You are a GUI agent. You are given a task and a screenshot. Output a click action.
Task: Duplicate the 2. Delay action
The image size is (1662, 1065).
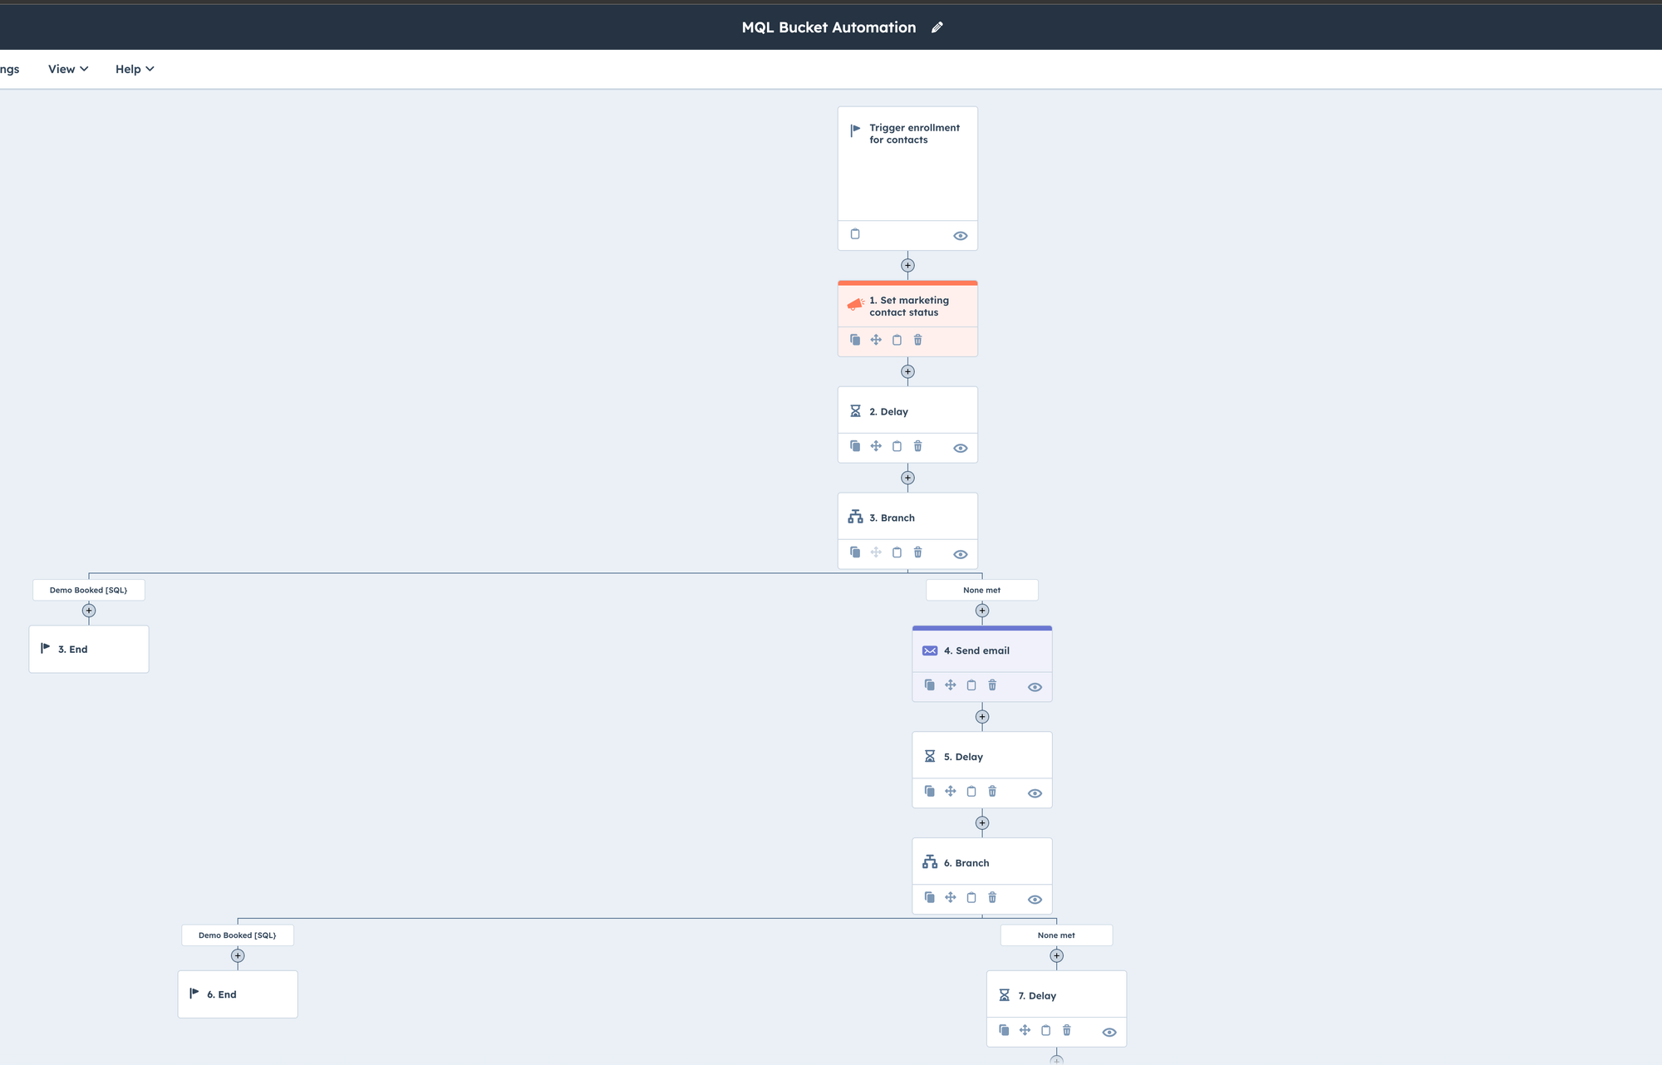[855, 446]
